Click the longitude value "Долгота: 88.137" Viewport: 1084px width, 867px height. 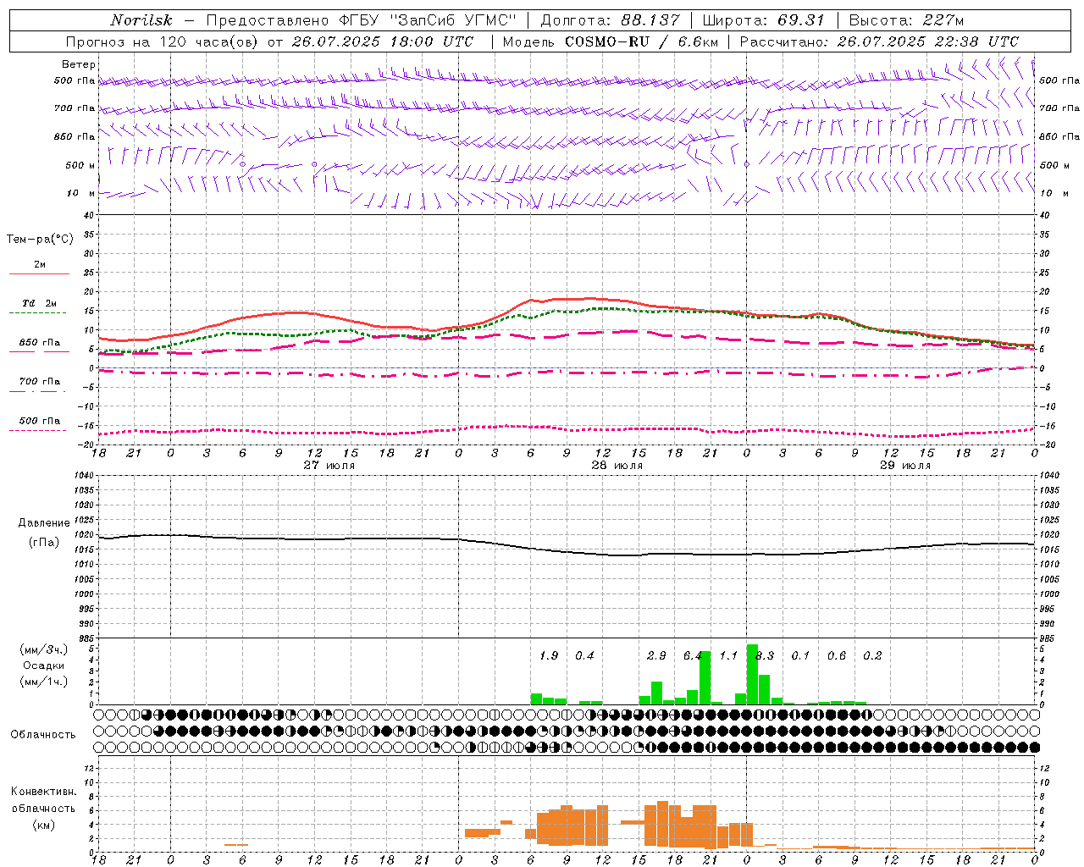tap(610, 20)
